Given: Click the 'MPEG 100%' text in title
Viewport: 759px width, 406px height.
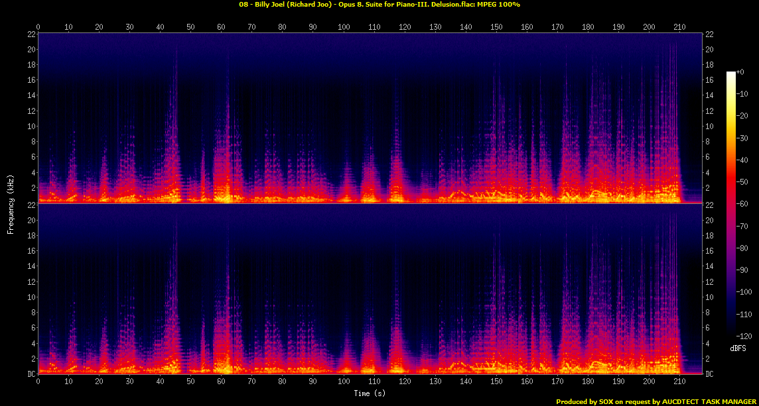Looking at the screenshot, I should pyautogui.click(x=497, y=5).
